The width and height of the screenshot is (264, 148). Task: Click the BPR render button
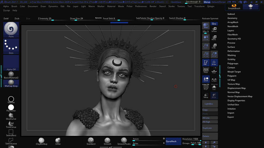206,26
